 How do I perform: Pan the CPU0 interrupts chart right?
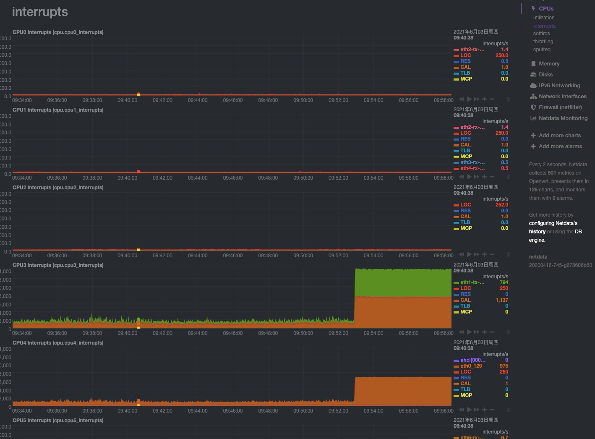(x=477, y=99)
